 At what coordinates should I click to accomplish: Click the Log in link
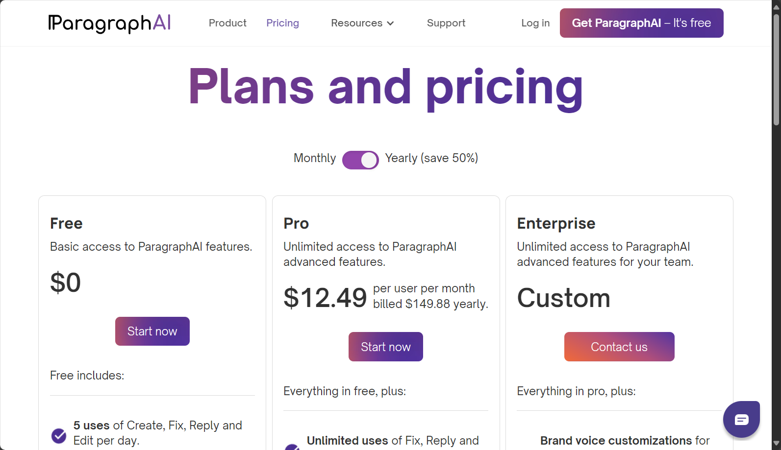tap(535, 23)
